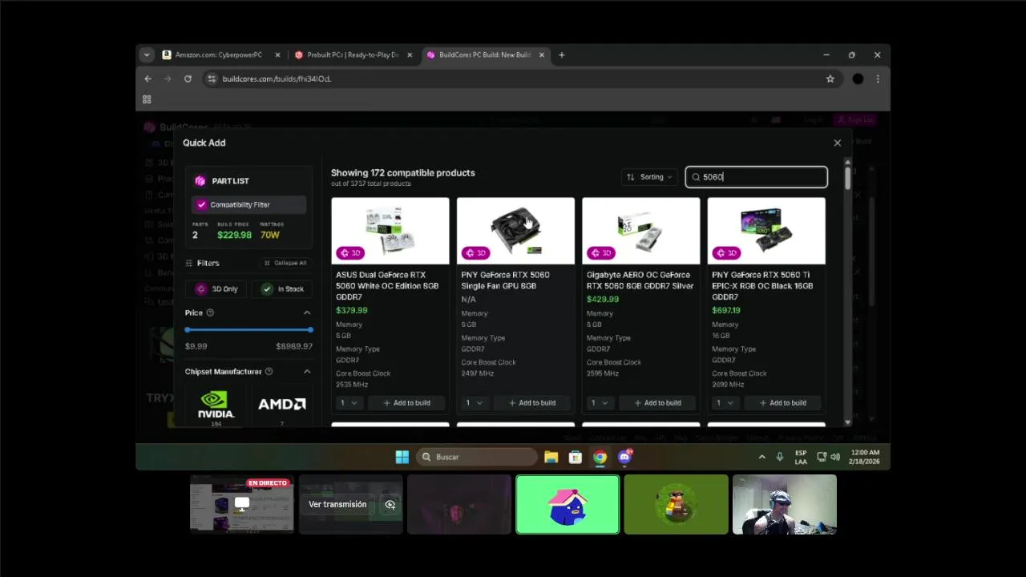The width and height of the screenshot is (1026, 577).
Task: Add PNY EPIC-X RGB to build
Action: tap(783, 402)
